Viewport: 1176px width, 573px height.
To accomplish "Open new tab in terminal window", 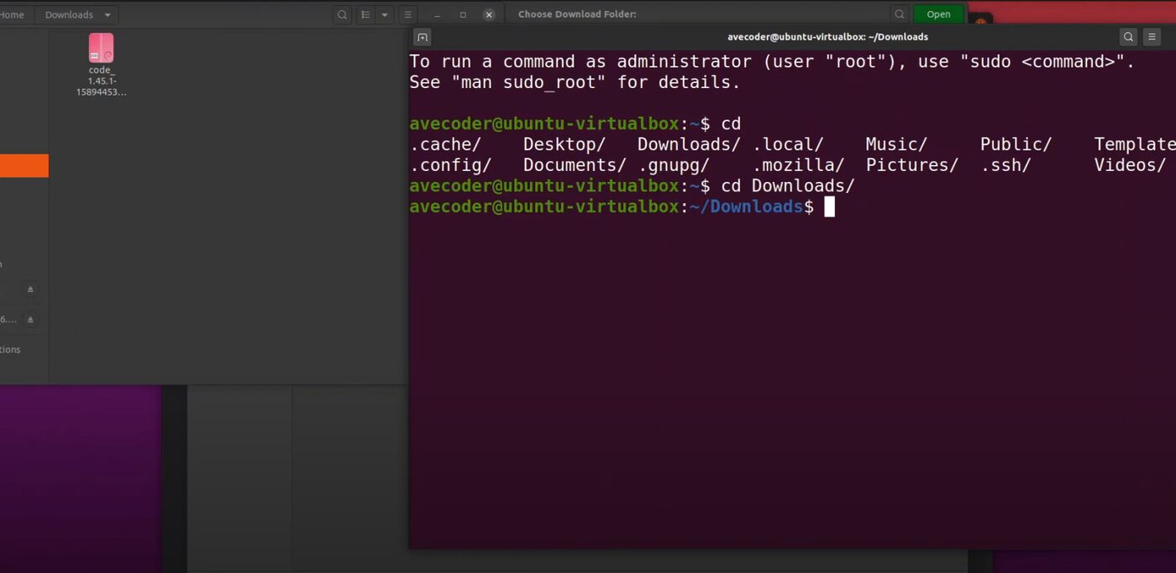I will (x=423, y=37).
